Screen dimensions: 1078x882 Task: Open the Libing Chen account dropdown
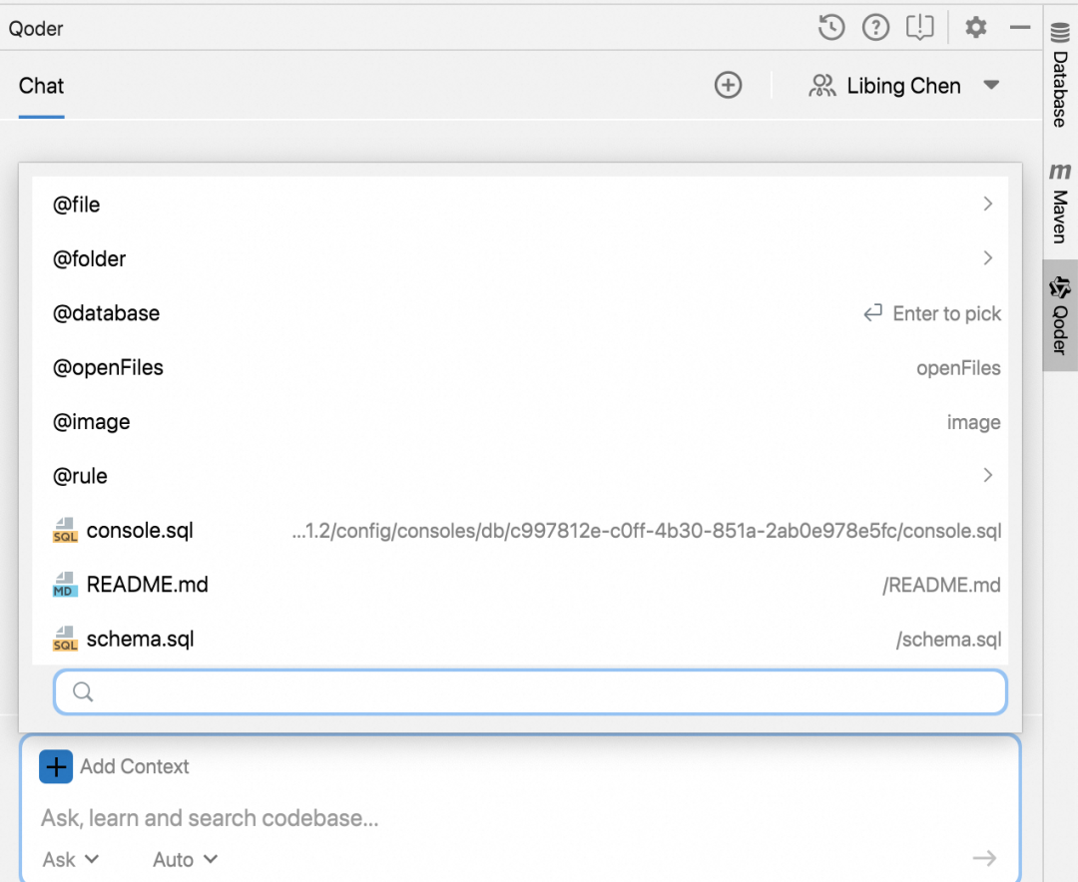tap(903, 86)
